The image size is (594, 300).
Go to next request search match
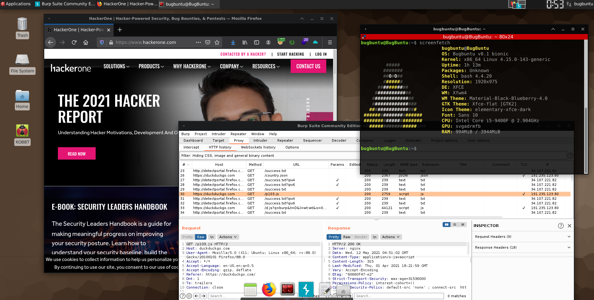tap(203, 296)
